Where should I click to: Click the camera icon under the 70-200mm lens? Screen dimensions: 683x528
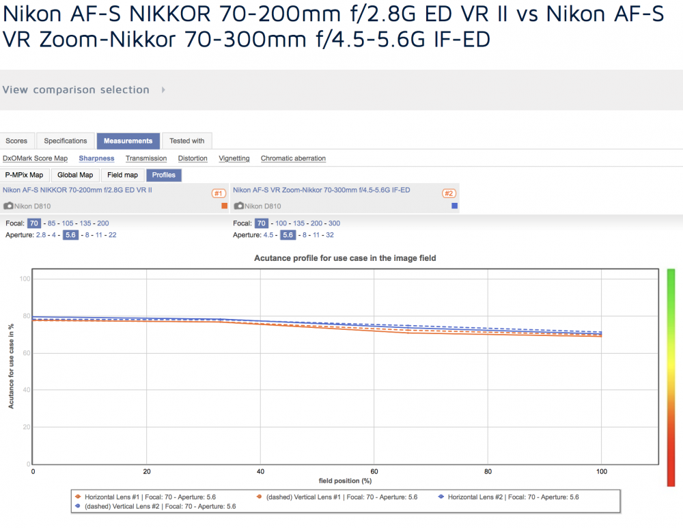[8, 206]
